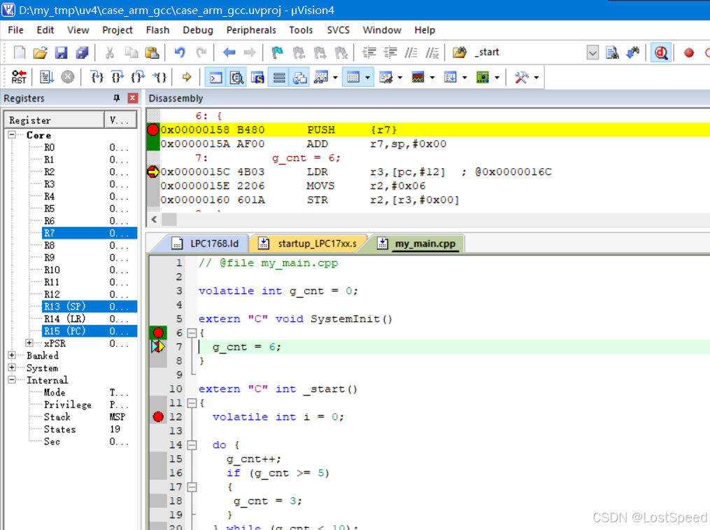Reset the CPU with RST icon

pos(19,77)
